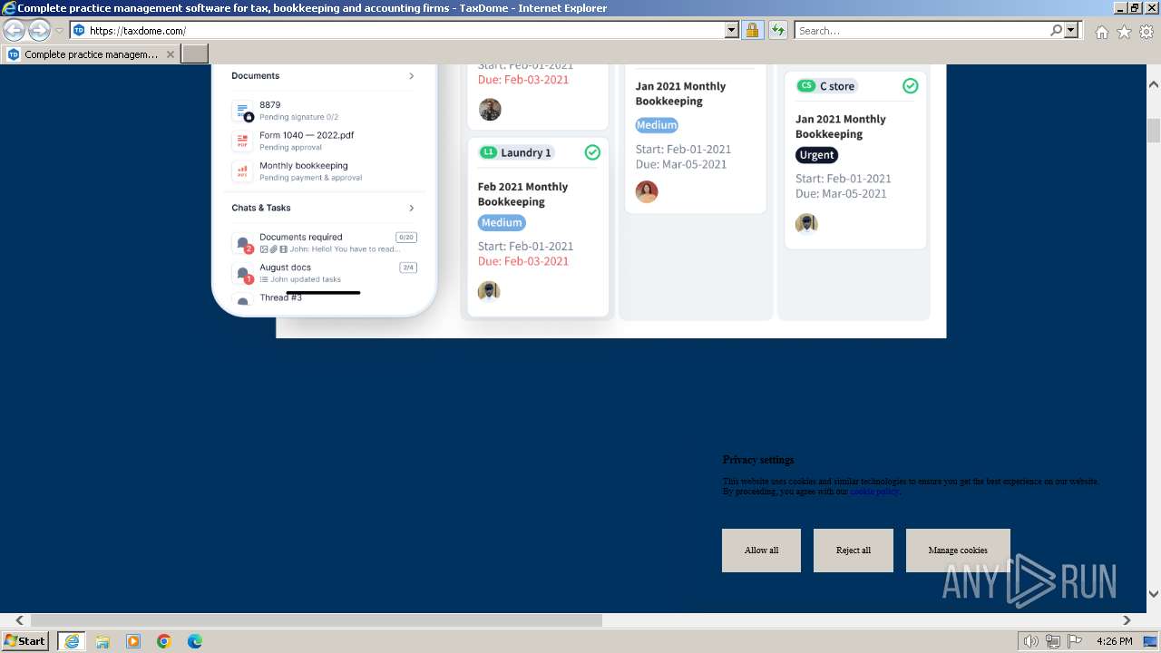1161x653 pixels.
Task: Click the horizontal scrollbar right arrow
Action: [1127, 620]
